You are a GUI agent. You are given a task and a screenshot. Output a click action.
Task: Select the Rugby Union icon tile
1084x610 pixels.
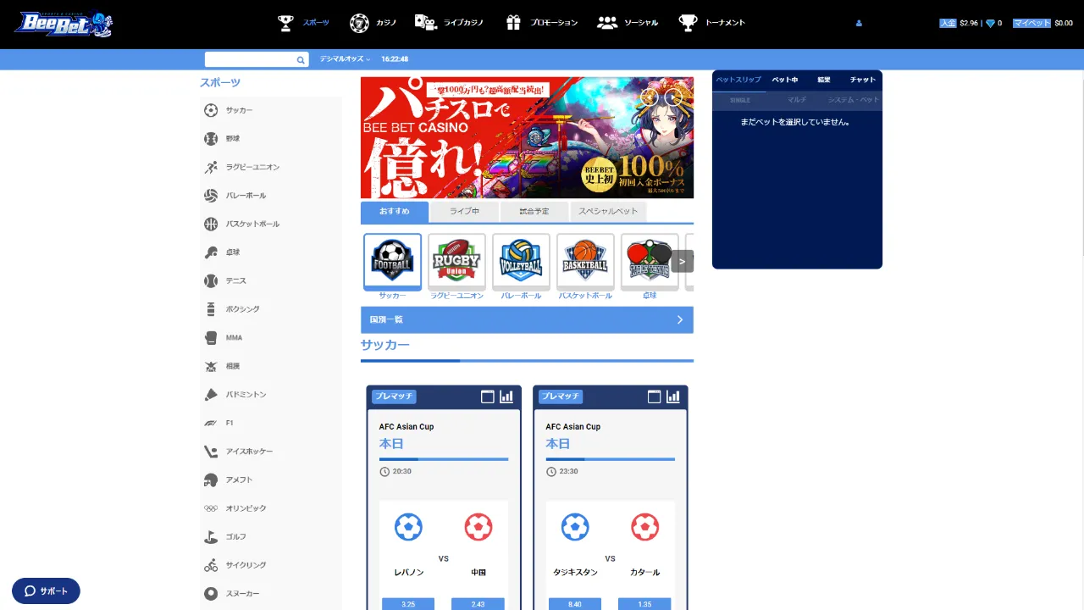click(456, 262)
